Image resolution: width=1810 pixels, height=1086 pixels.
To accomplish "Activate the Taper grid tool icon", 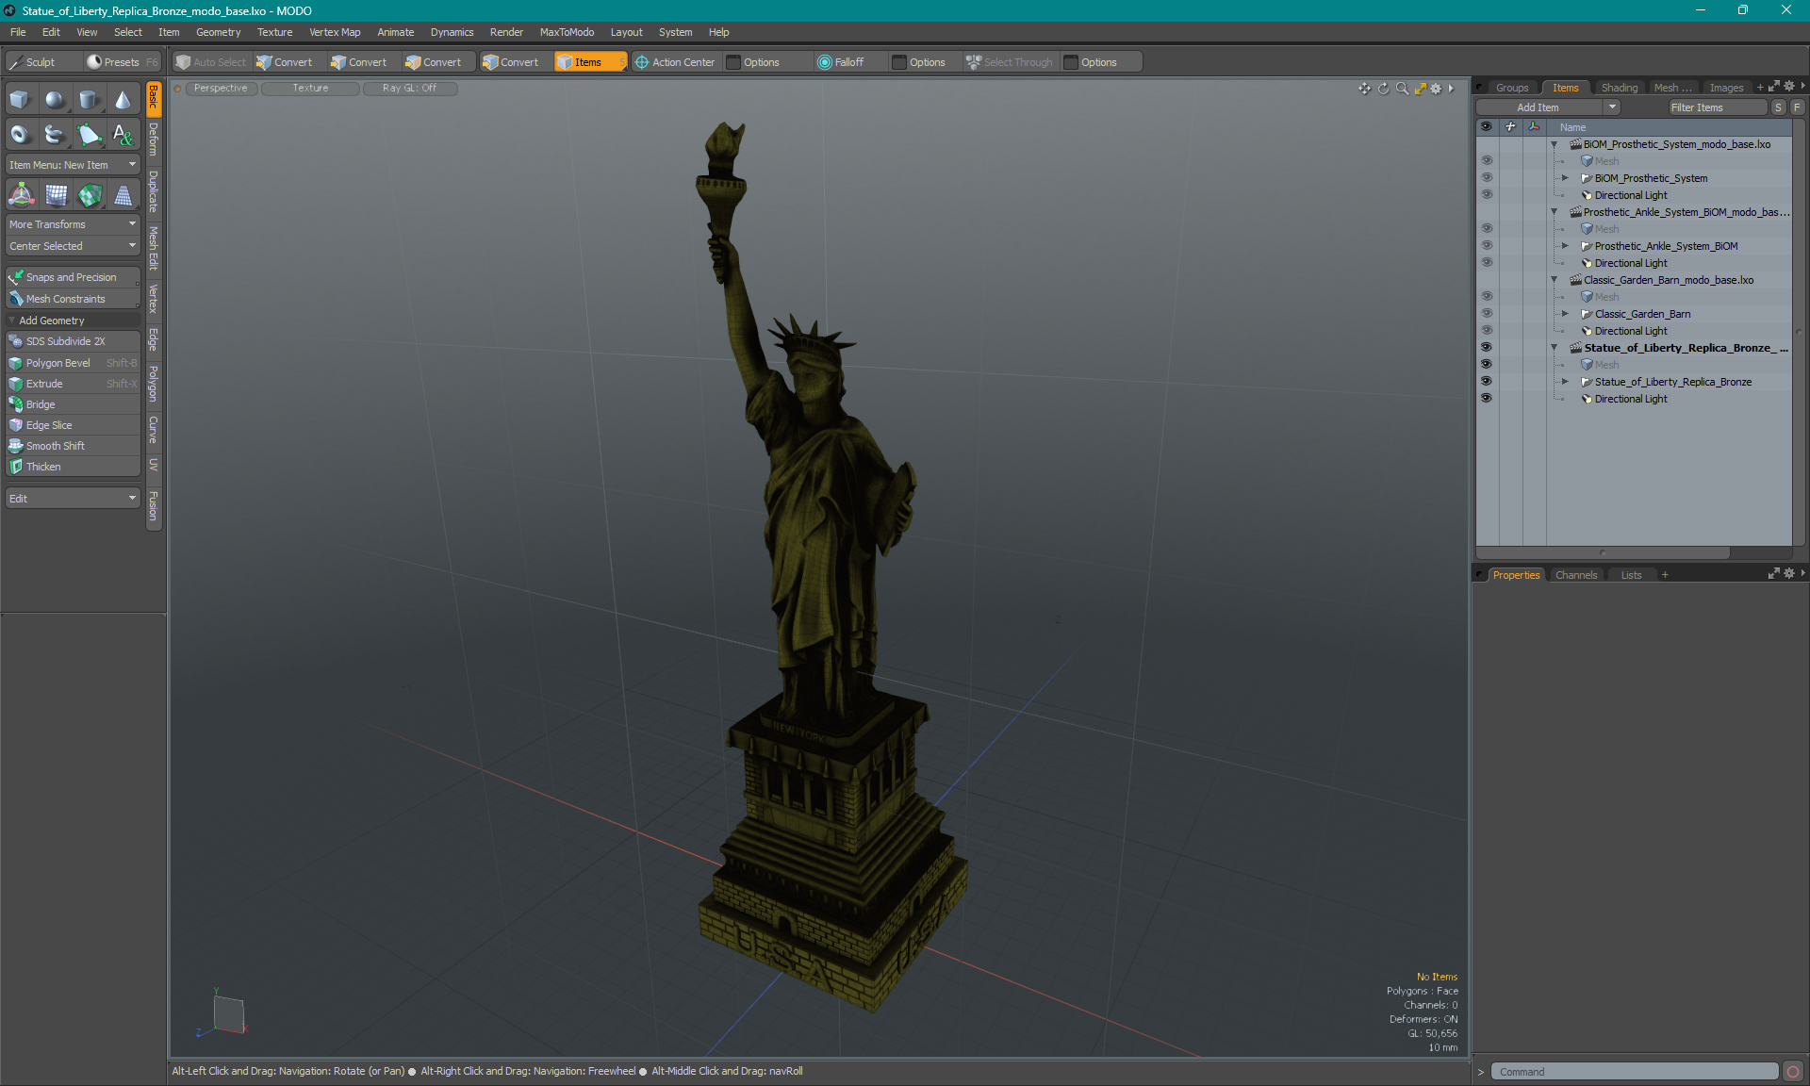I will (x=123, y=195).
